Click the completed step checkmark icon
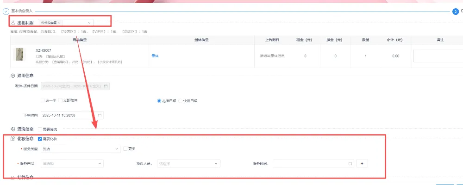Image resolution: width=463 pixels, height=185 pixels. [x=6, y=12]
